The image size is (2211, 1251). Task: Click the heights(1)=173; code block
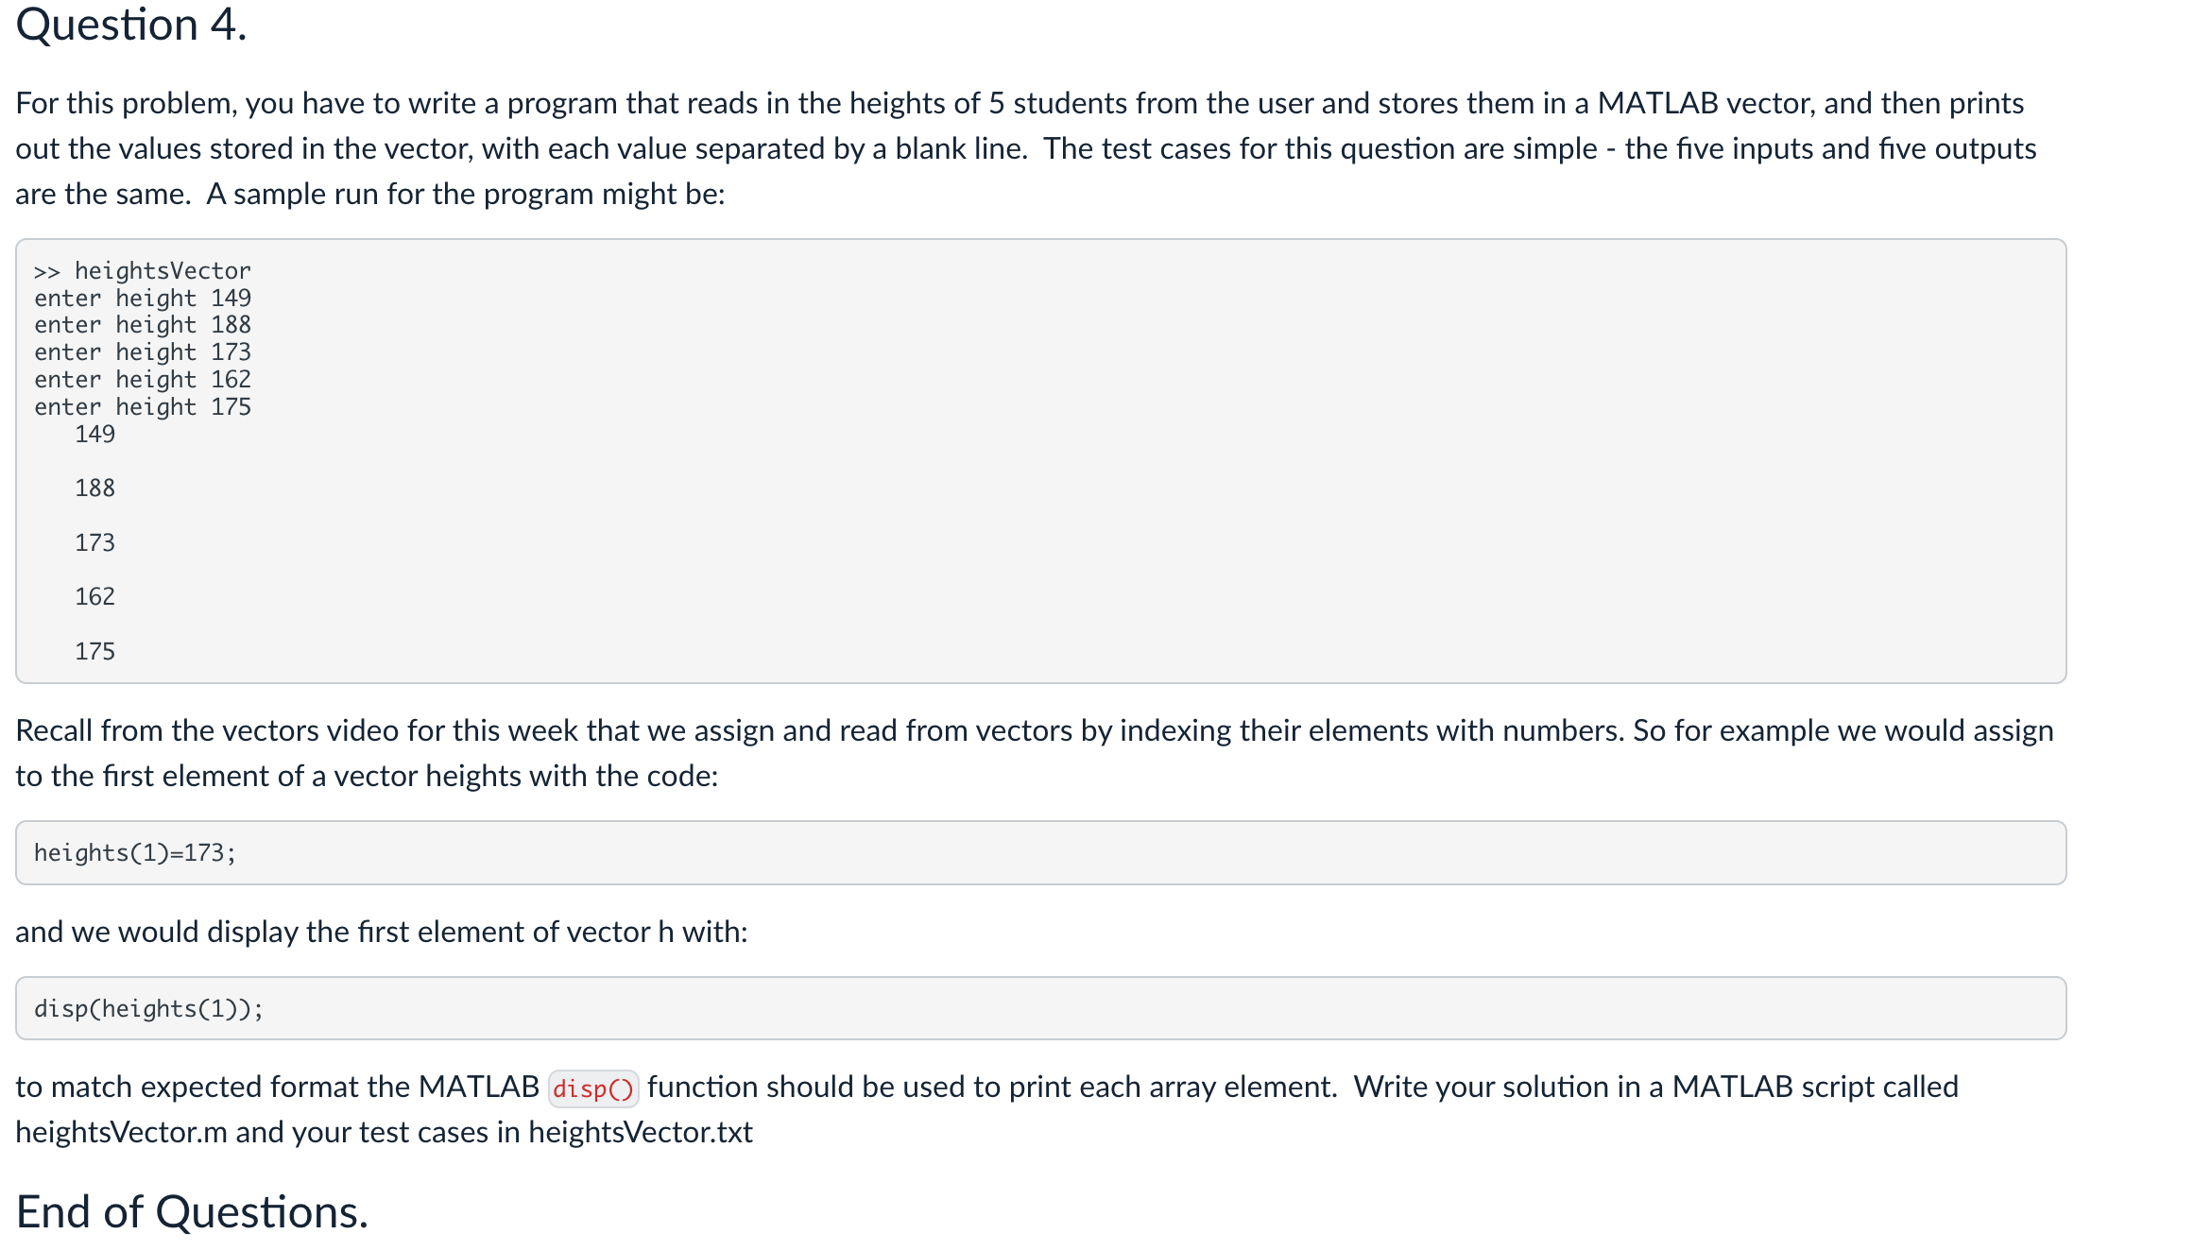point(135,853)
